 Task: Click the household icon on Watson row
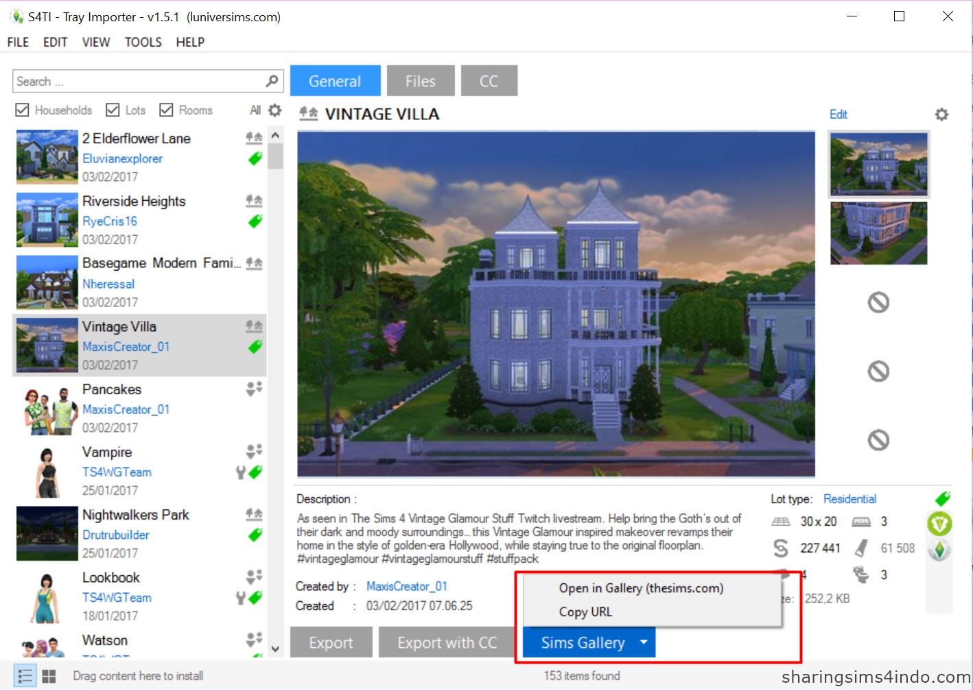coord(254,640)
